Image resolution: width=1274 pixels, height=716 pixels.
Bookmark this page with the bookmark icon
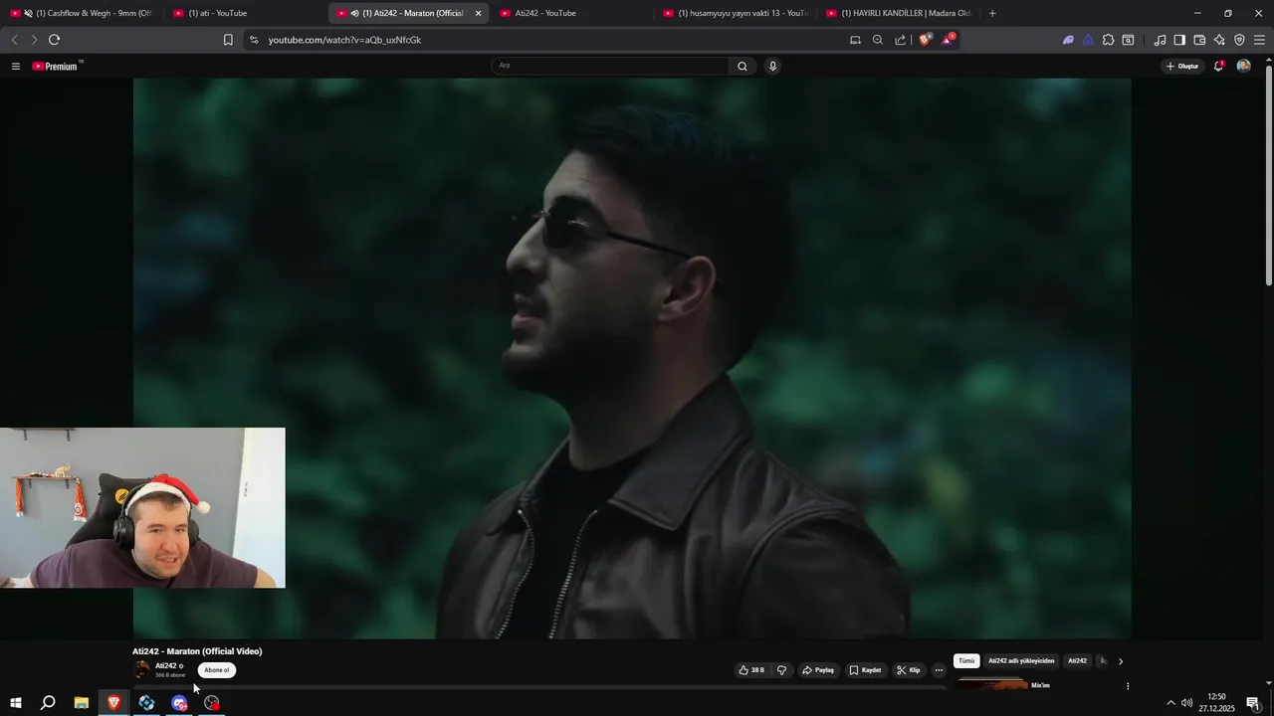(228, 40)
